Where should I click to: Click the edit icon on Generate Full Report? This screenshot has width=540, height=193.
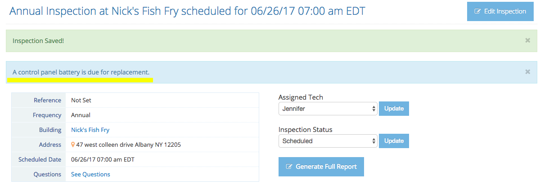pyautogui.click(x=289, y=167)
